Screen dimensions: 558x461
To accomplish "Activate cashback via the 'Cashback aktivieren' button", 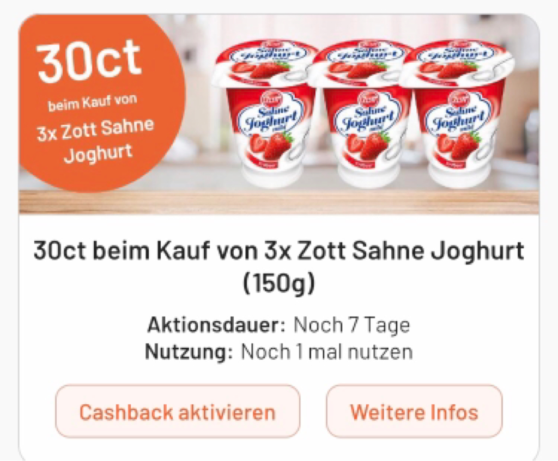I will point(177,411).
